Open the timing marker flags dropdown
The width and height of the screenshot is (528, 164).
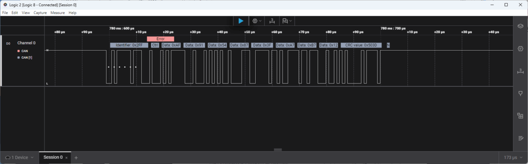(287, 21)
